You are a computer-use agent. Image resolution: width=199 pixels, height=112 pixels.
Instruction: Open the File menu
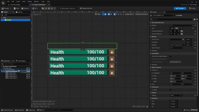(8, 2)
